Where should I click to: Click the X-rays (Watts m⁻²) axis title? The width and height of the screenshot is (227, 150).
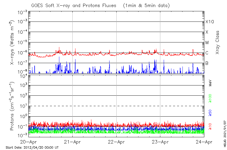click(x=12, y=42)
